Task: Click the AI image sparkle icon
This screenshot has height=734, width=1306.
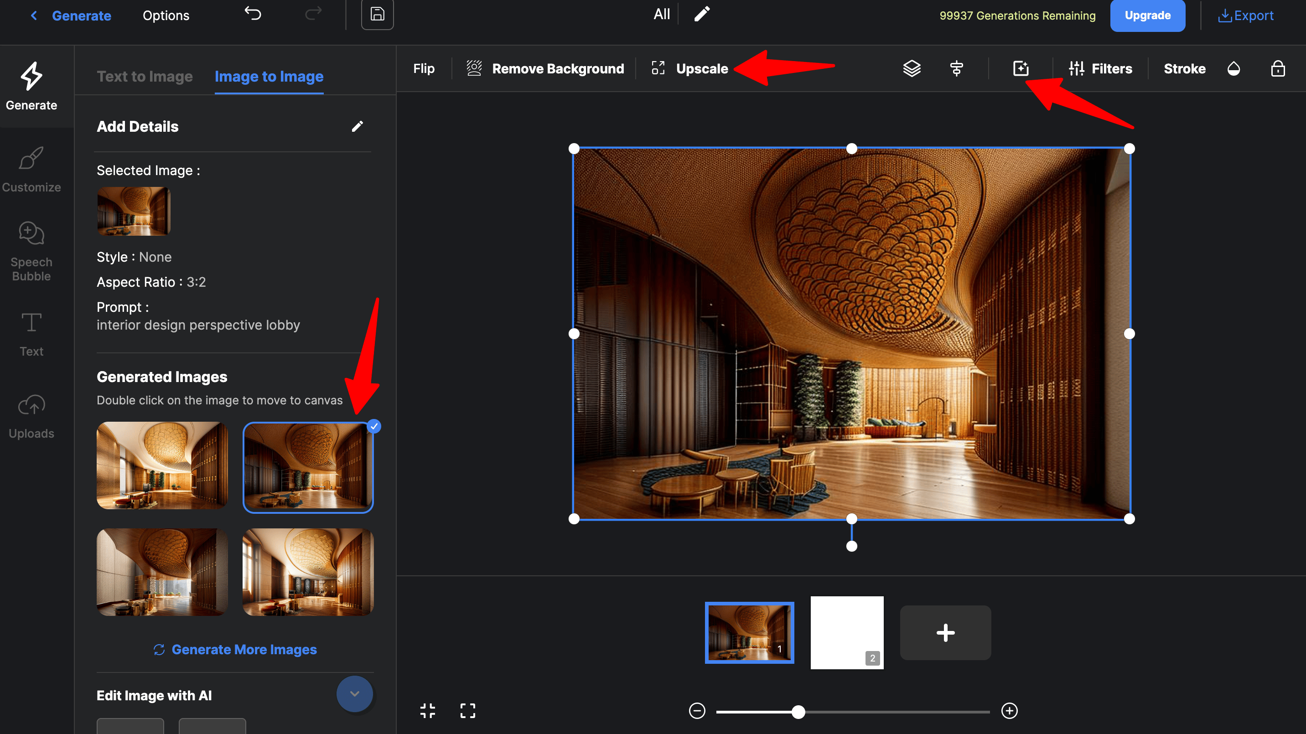Action: pyautogui.click(x=1021, y=68)
